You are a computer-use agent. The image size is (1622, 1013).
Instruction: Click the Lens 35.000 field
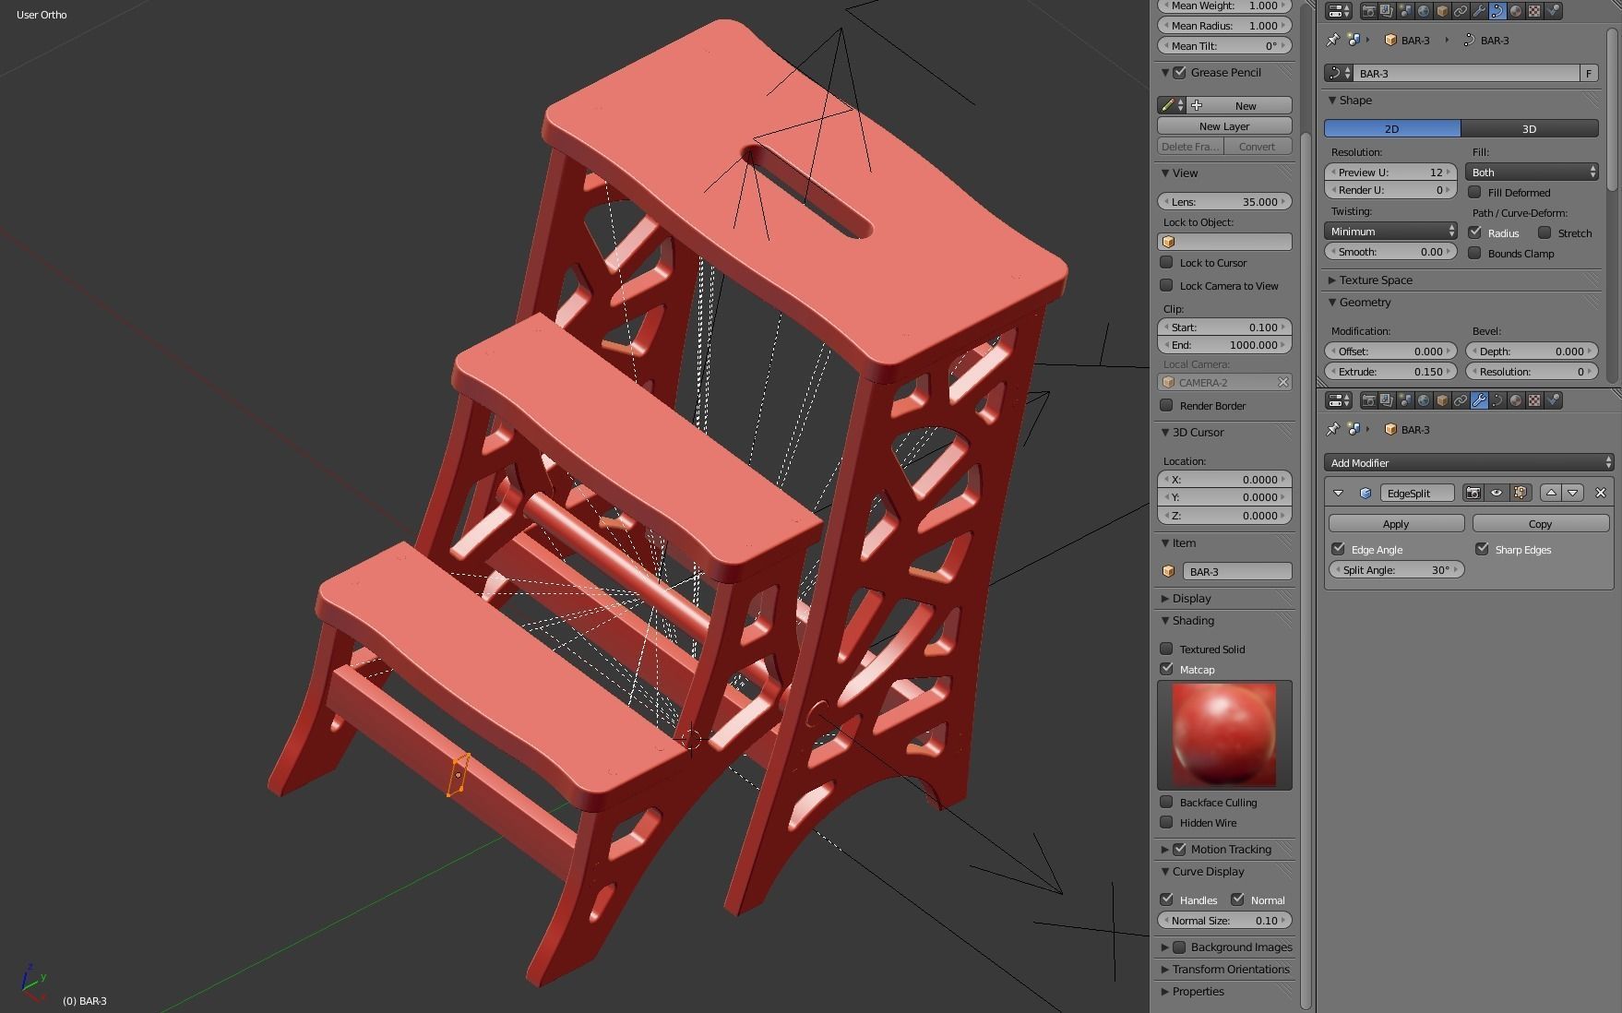[x=1224, y=201]
